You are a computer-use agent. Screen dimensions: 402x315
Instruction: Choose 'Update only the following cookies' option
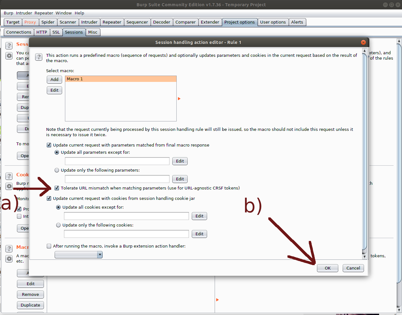coord(58,225)
